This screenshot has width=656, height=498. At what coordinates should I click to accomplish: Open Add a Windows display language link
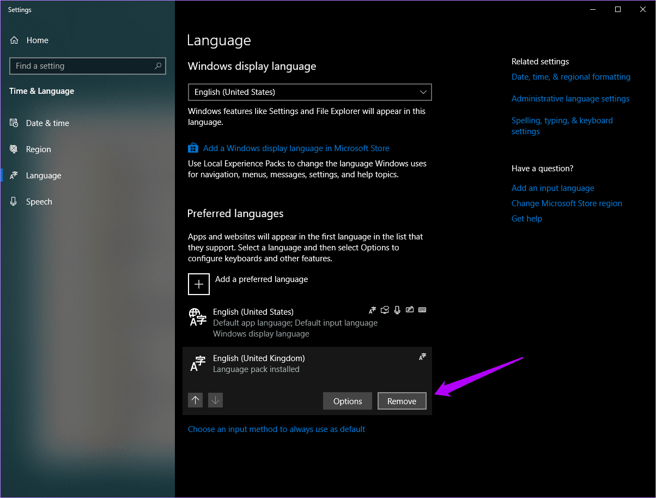(296, 148)
